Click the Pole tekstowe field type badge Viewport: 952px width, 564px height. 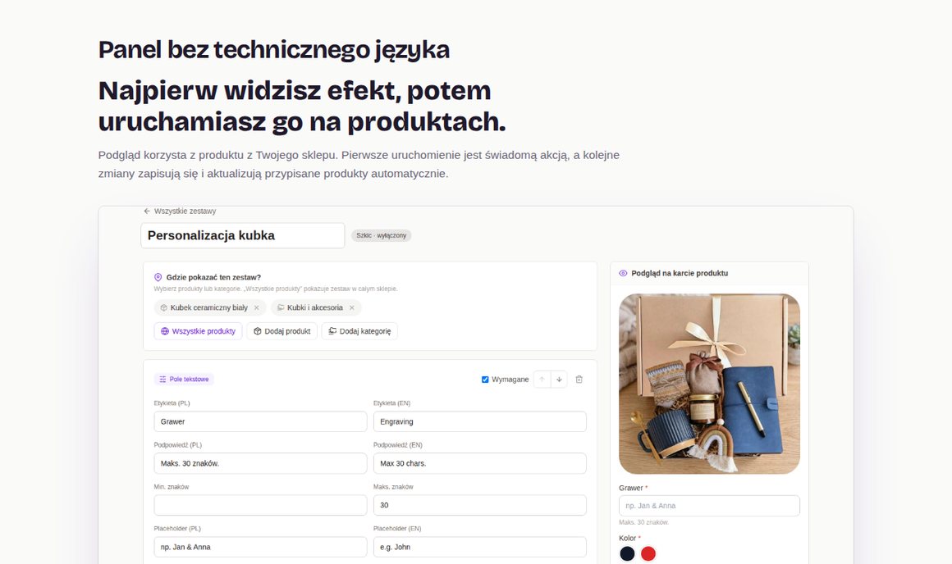pyautogui.click(x=184, y=379)
